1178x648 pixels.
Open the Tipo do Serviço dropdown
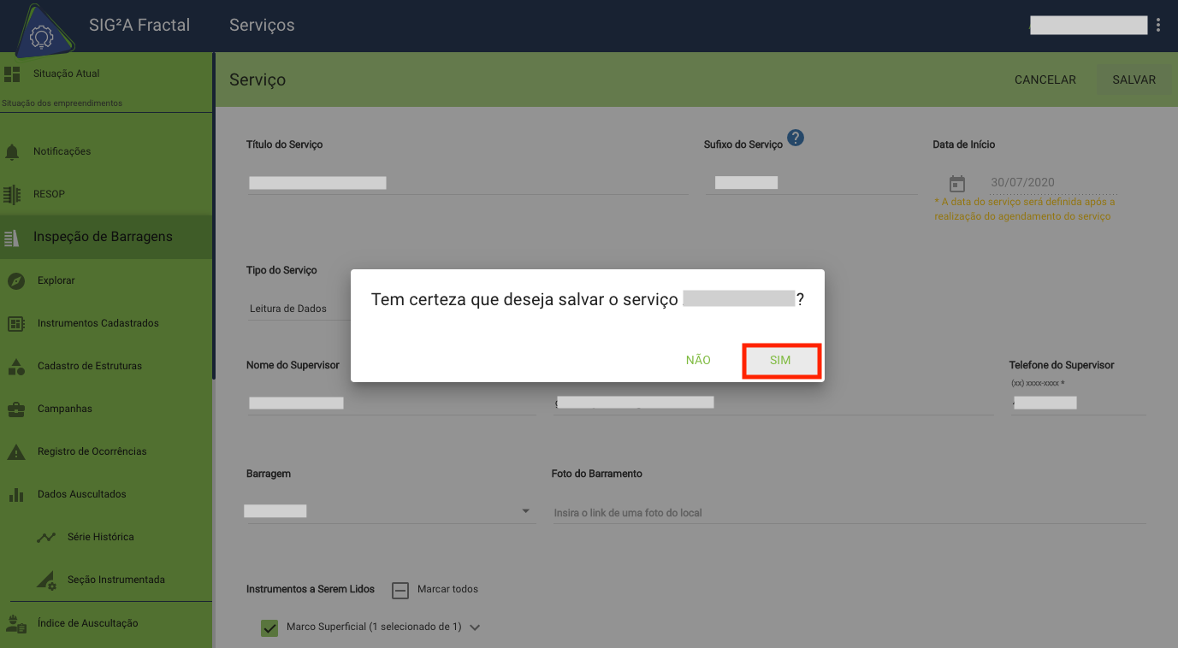click(x=299, y=309)
